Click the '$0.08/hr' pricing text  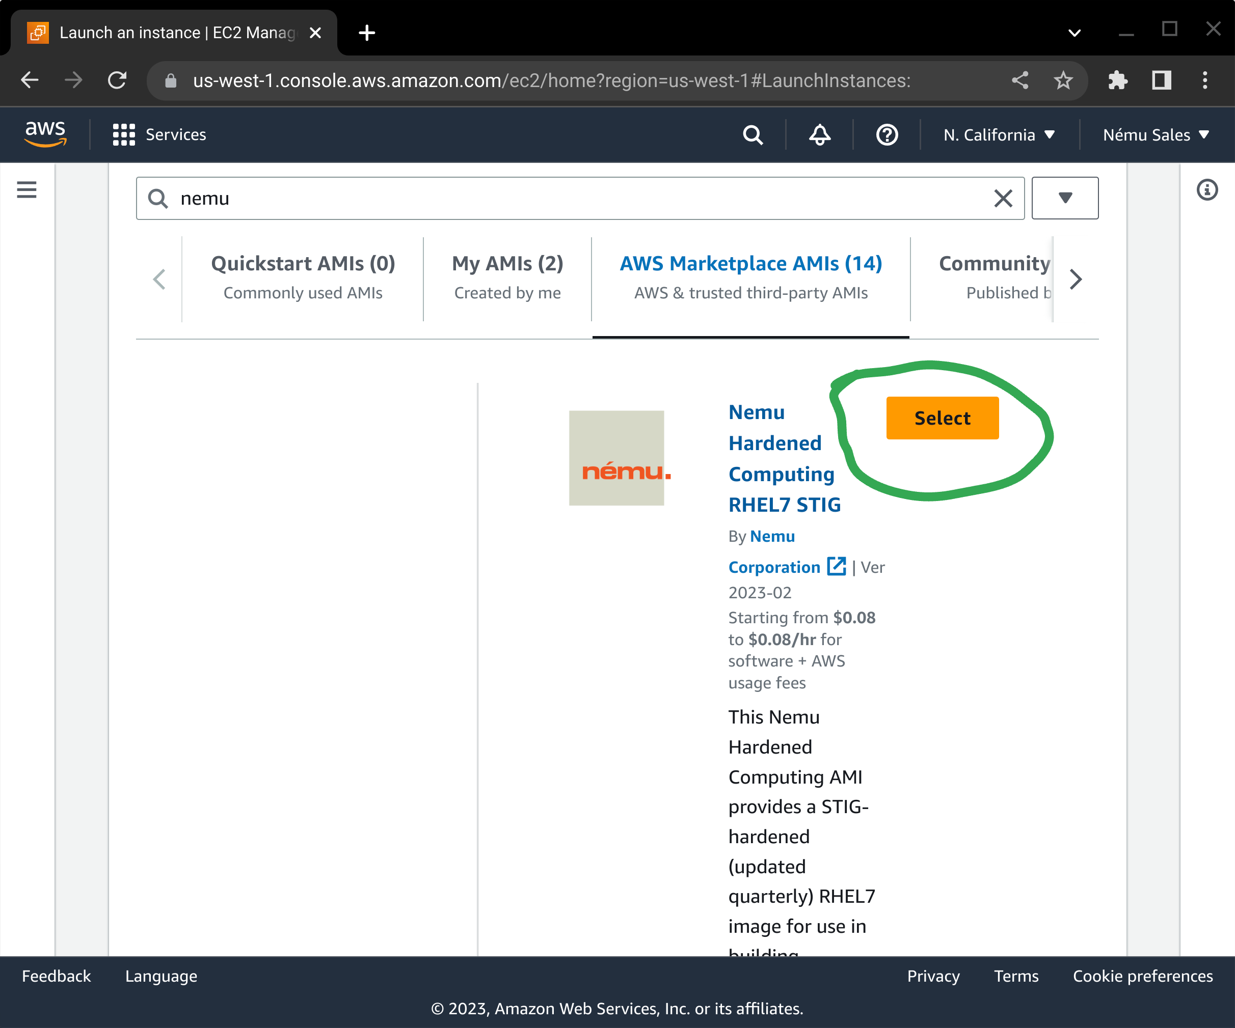[782, 639]
